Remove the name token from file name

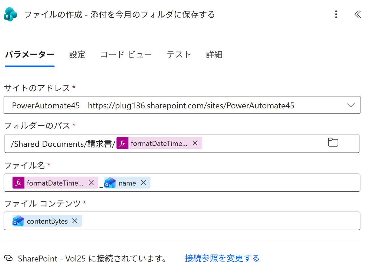tap(143, 183)
